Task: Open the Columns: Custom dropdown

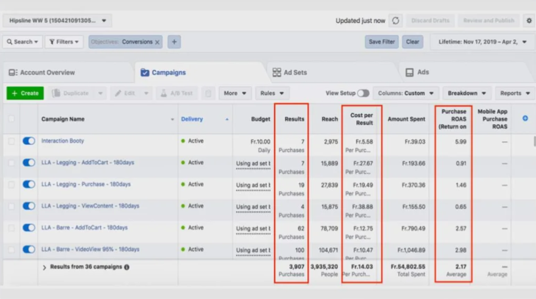Action: point(406,93)
